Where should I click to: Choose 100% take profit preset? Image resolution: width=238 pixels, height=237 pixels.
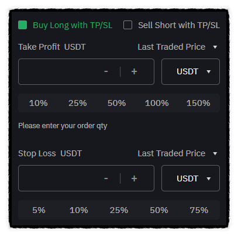(x=157, y=103)
